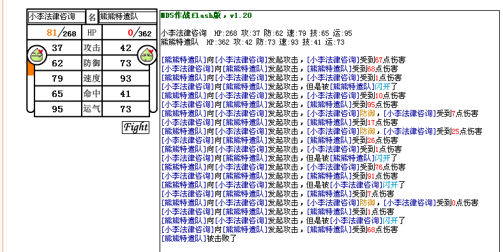Click the right accuracy value 41
The width and height of the screenshot is (503, 252).
click(x=126, y=94)
